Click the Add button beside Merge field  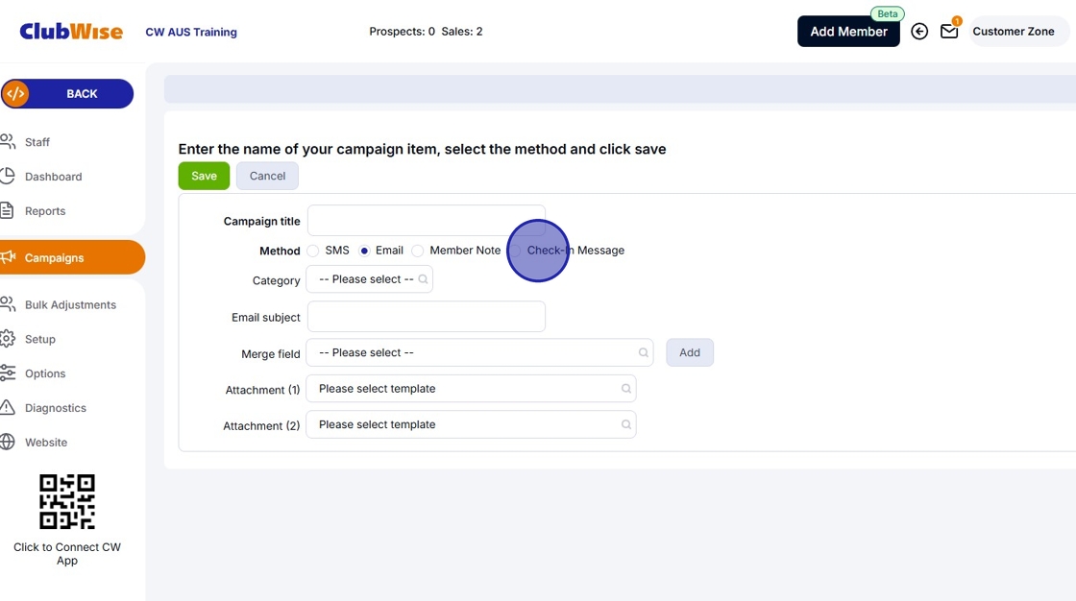click(690, 352)
